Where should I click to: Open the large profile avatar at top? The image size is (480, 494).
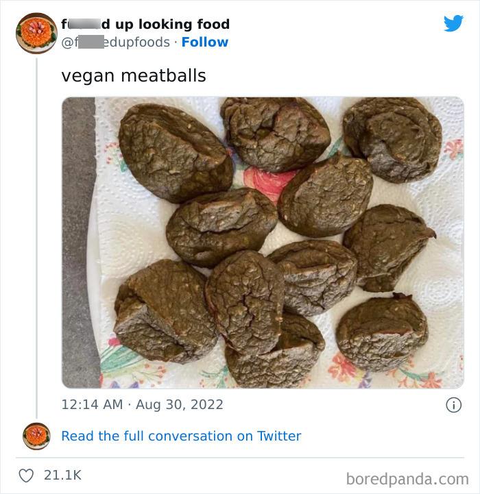pos(36,33)
